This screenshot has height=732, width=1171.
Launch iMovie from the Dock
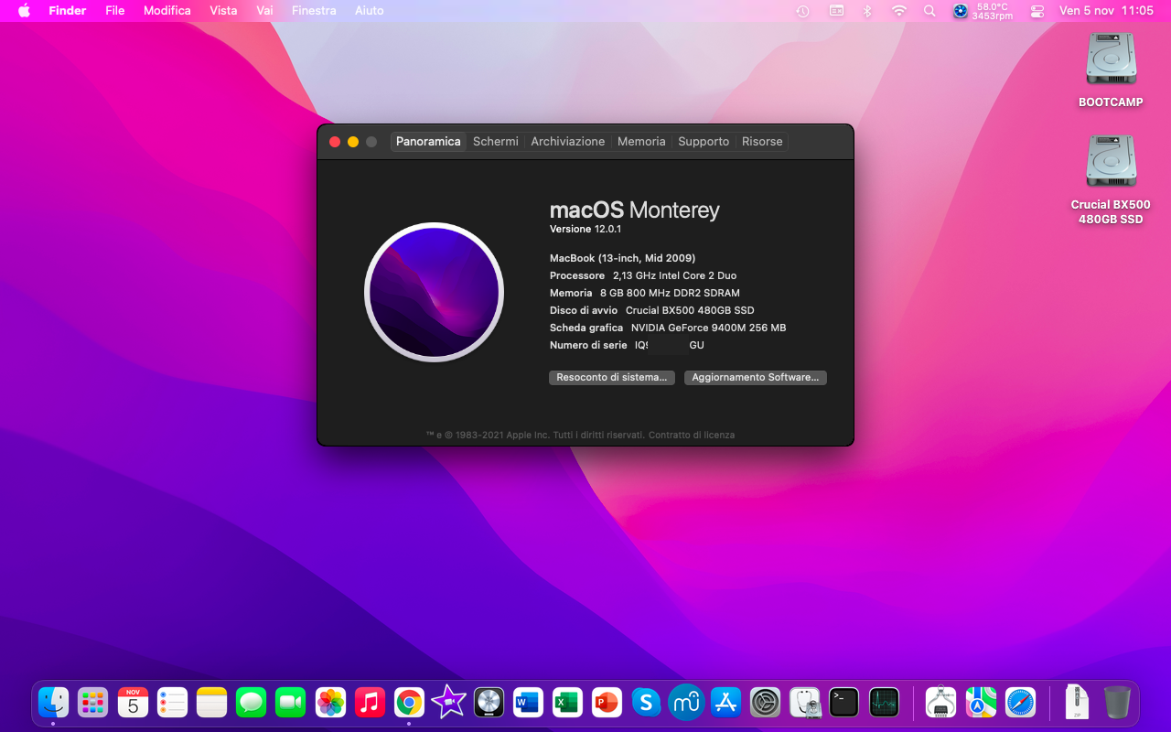(x=448, y=703)
